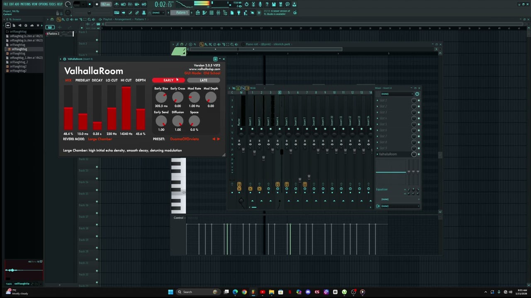Click the save project icon
Image resolution: width=531 pixels, height=298 pixels.
274,5
